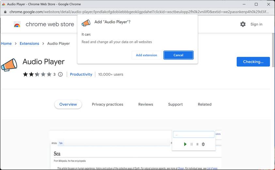This screenshot has width=275, height=170.
Task: Show the Related tab
Action: (205, 104)
